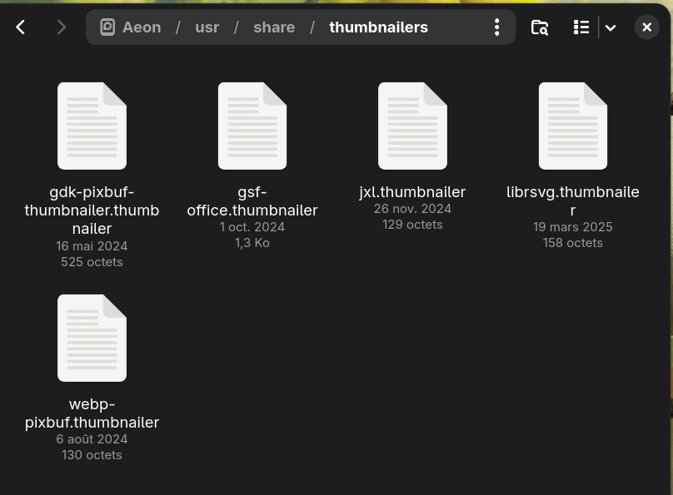Viewport: 673px width, 495px height.
Task: Click the "Aeon" label in the path bar
Action: [142, 27]
